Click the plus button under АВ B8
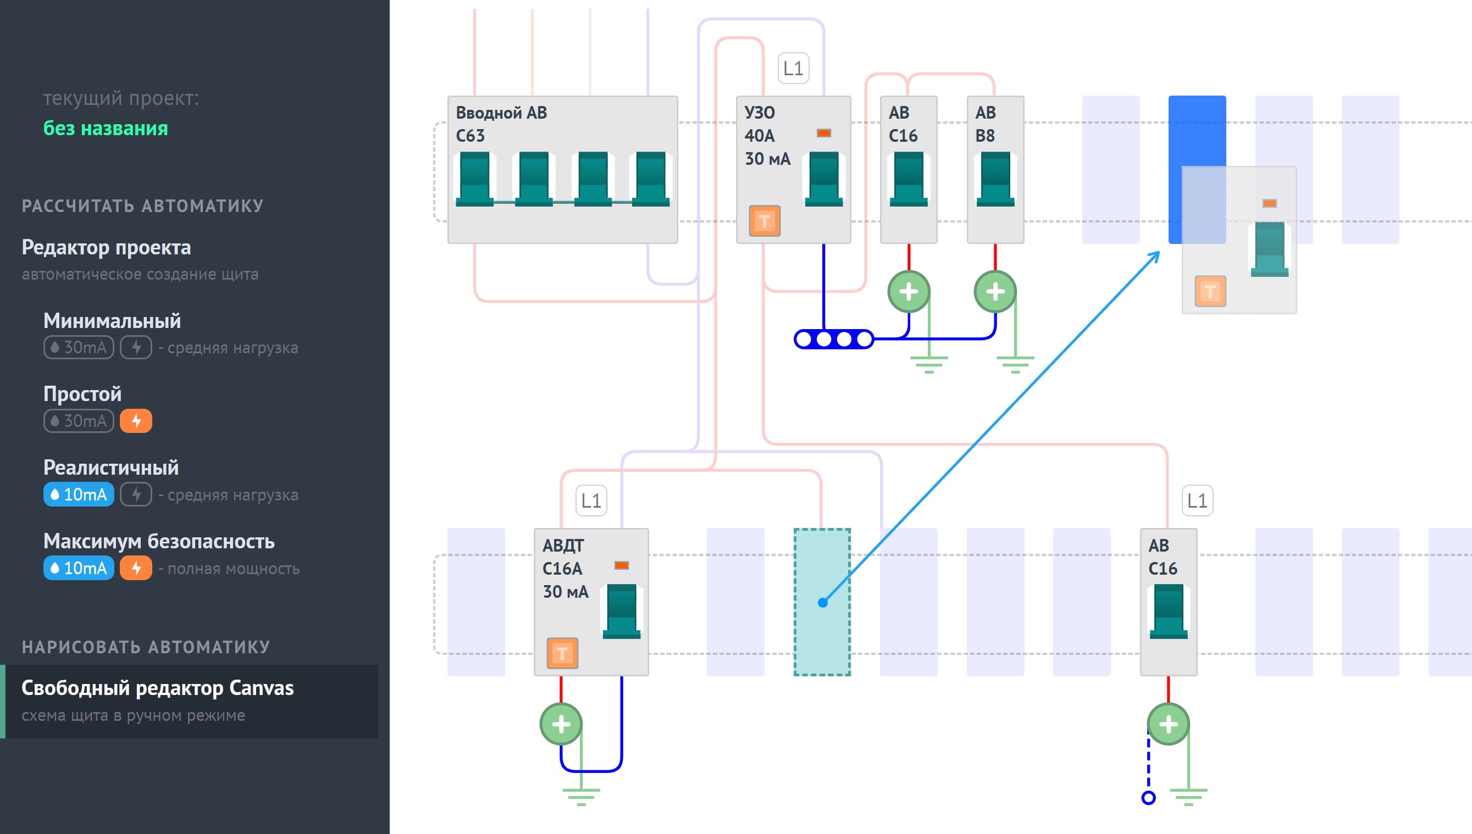The width and height of the screenshot is (1472, 834). pos(995,292)
